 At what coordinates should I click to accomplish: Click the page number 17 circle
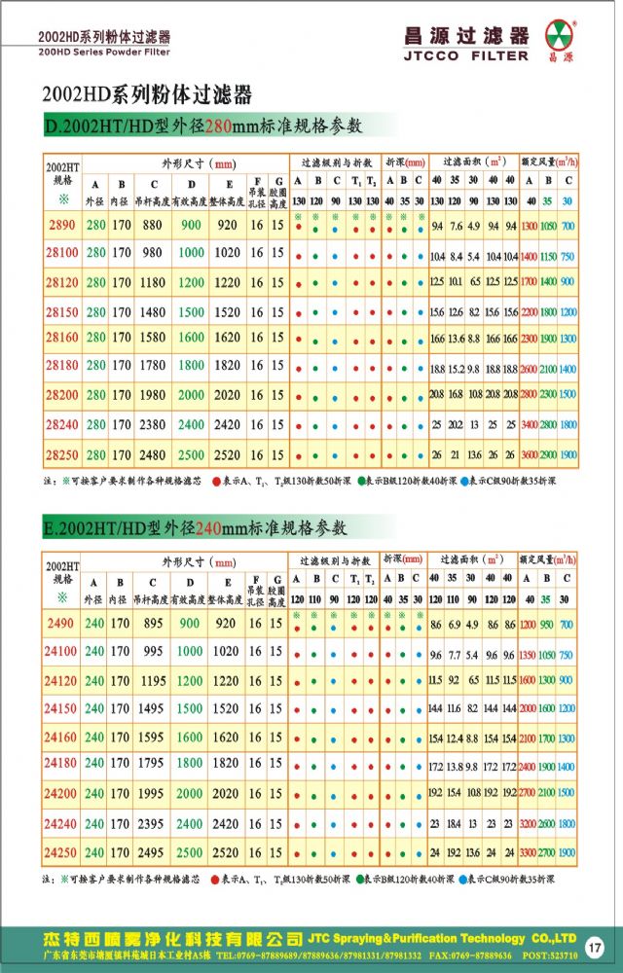pyautogui.click(x=595, y=947)
